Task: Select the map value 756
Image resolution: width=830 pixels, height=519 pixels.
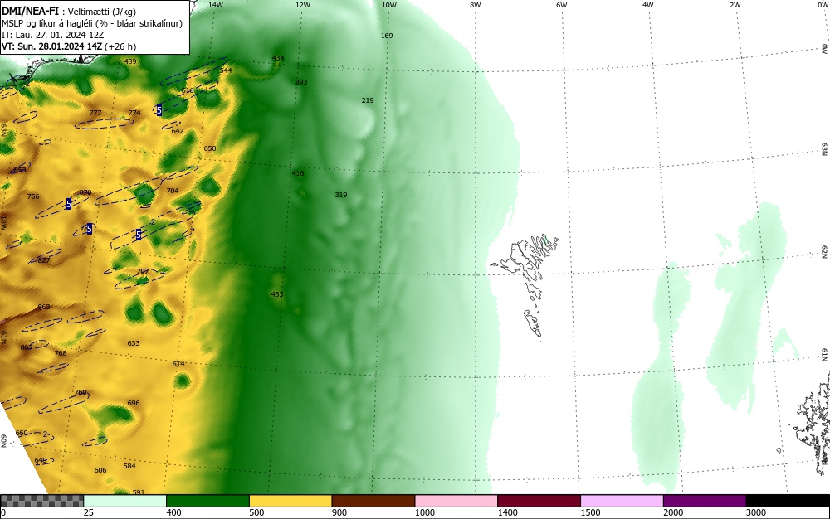Action: [x=33, y=196]
